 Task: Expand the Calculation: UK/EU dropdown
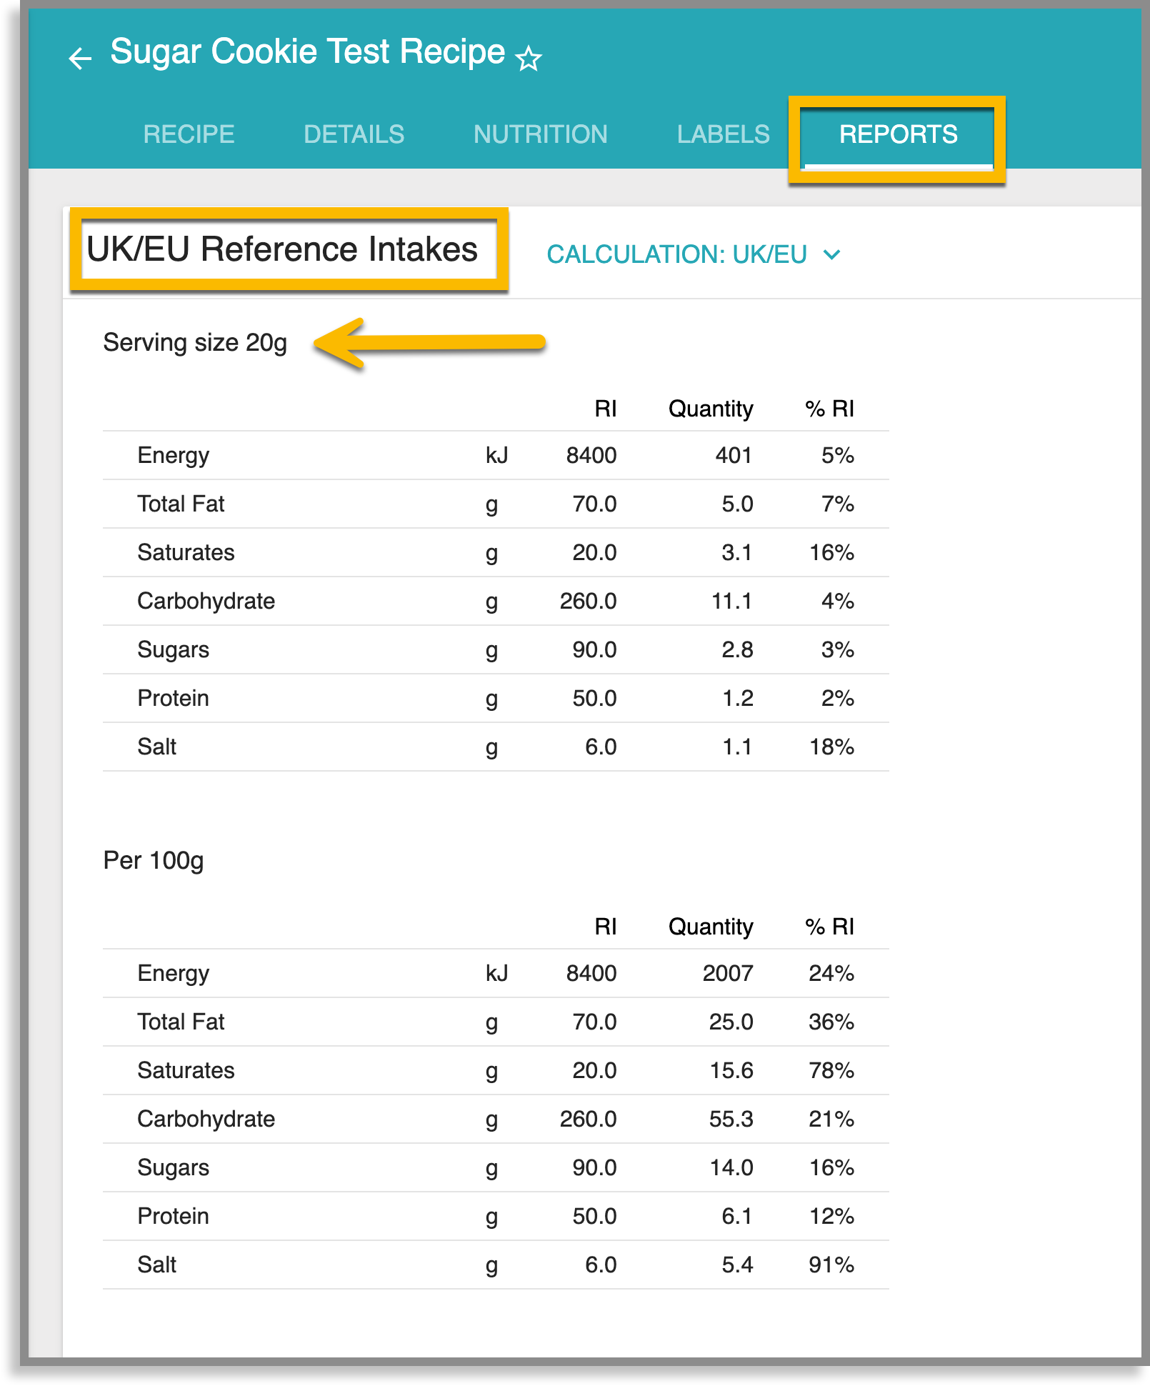[693, 254]
